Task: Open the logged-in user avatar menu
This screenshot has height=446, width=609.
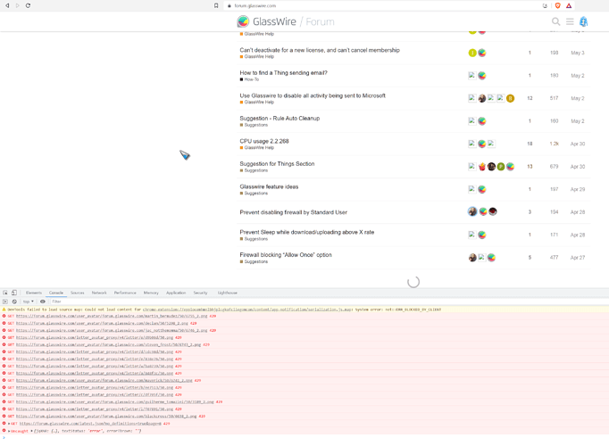Action: coord(583,21)
